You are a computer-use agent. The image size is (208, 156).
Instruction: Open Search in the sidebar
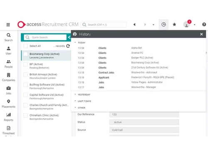click(x=8, y=37)
